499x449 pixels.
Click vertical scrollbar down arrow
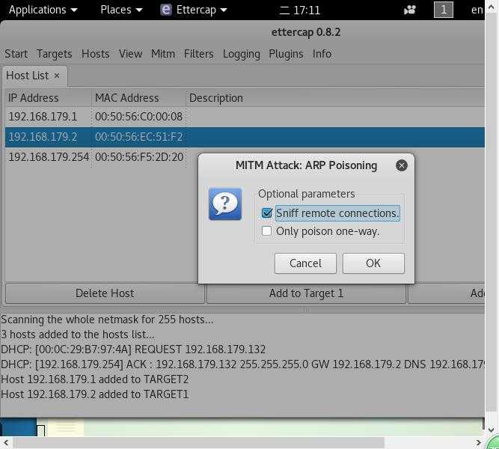[x=492, y=430]
